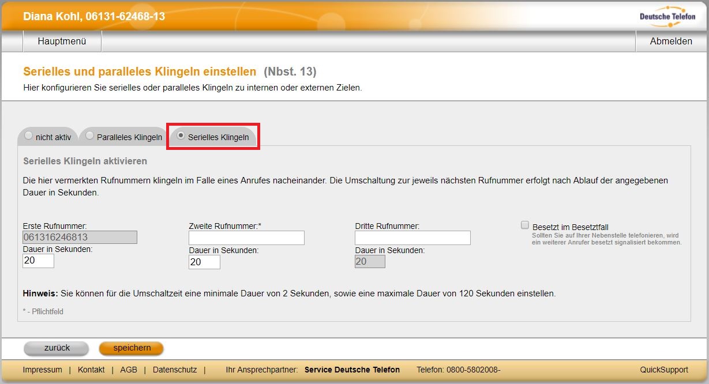
Task: Click duration field under Zweite Rufnummer
Action: pos(204,262)
